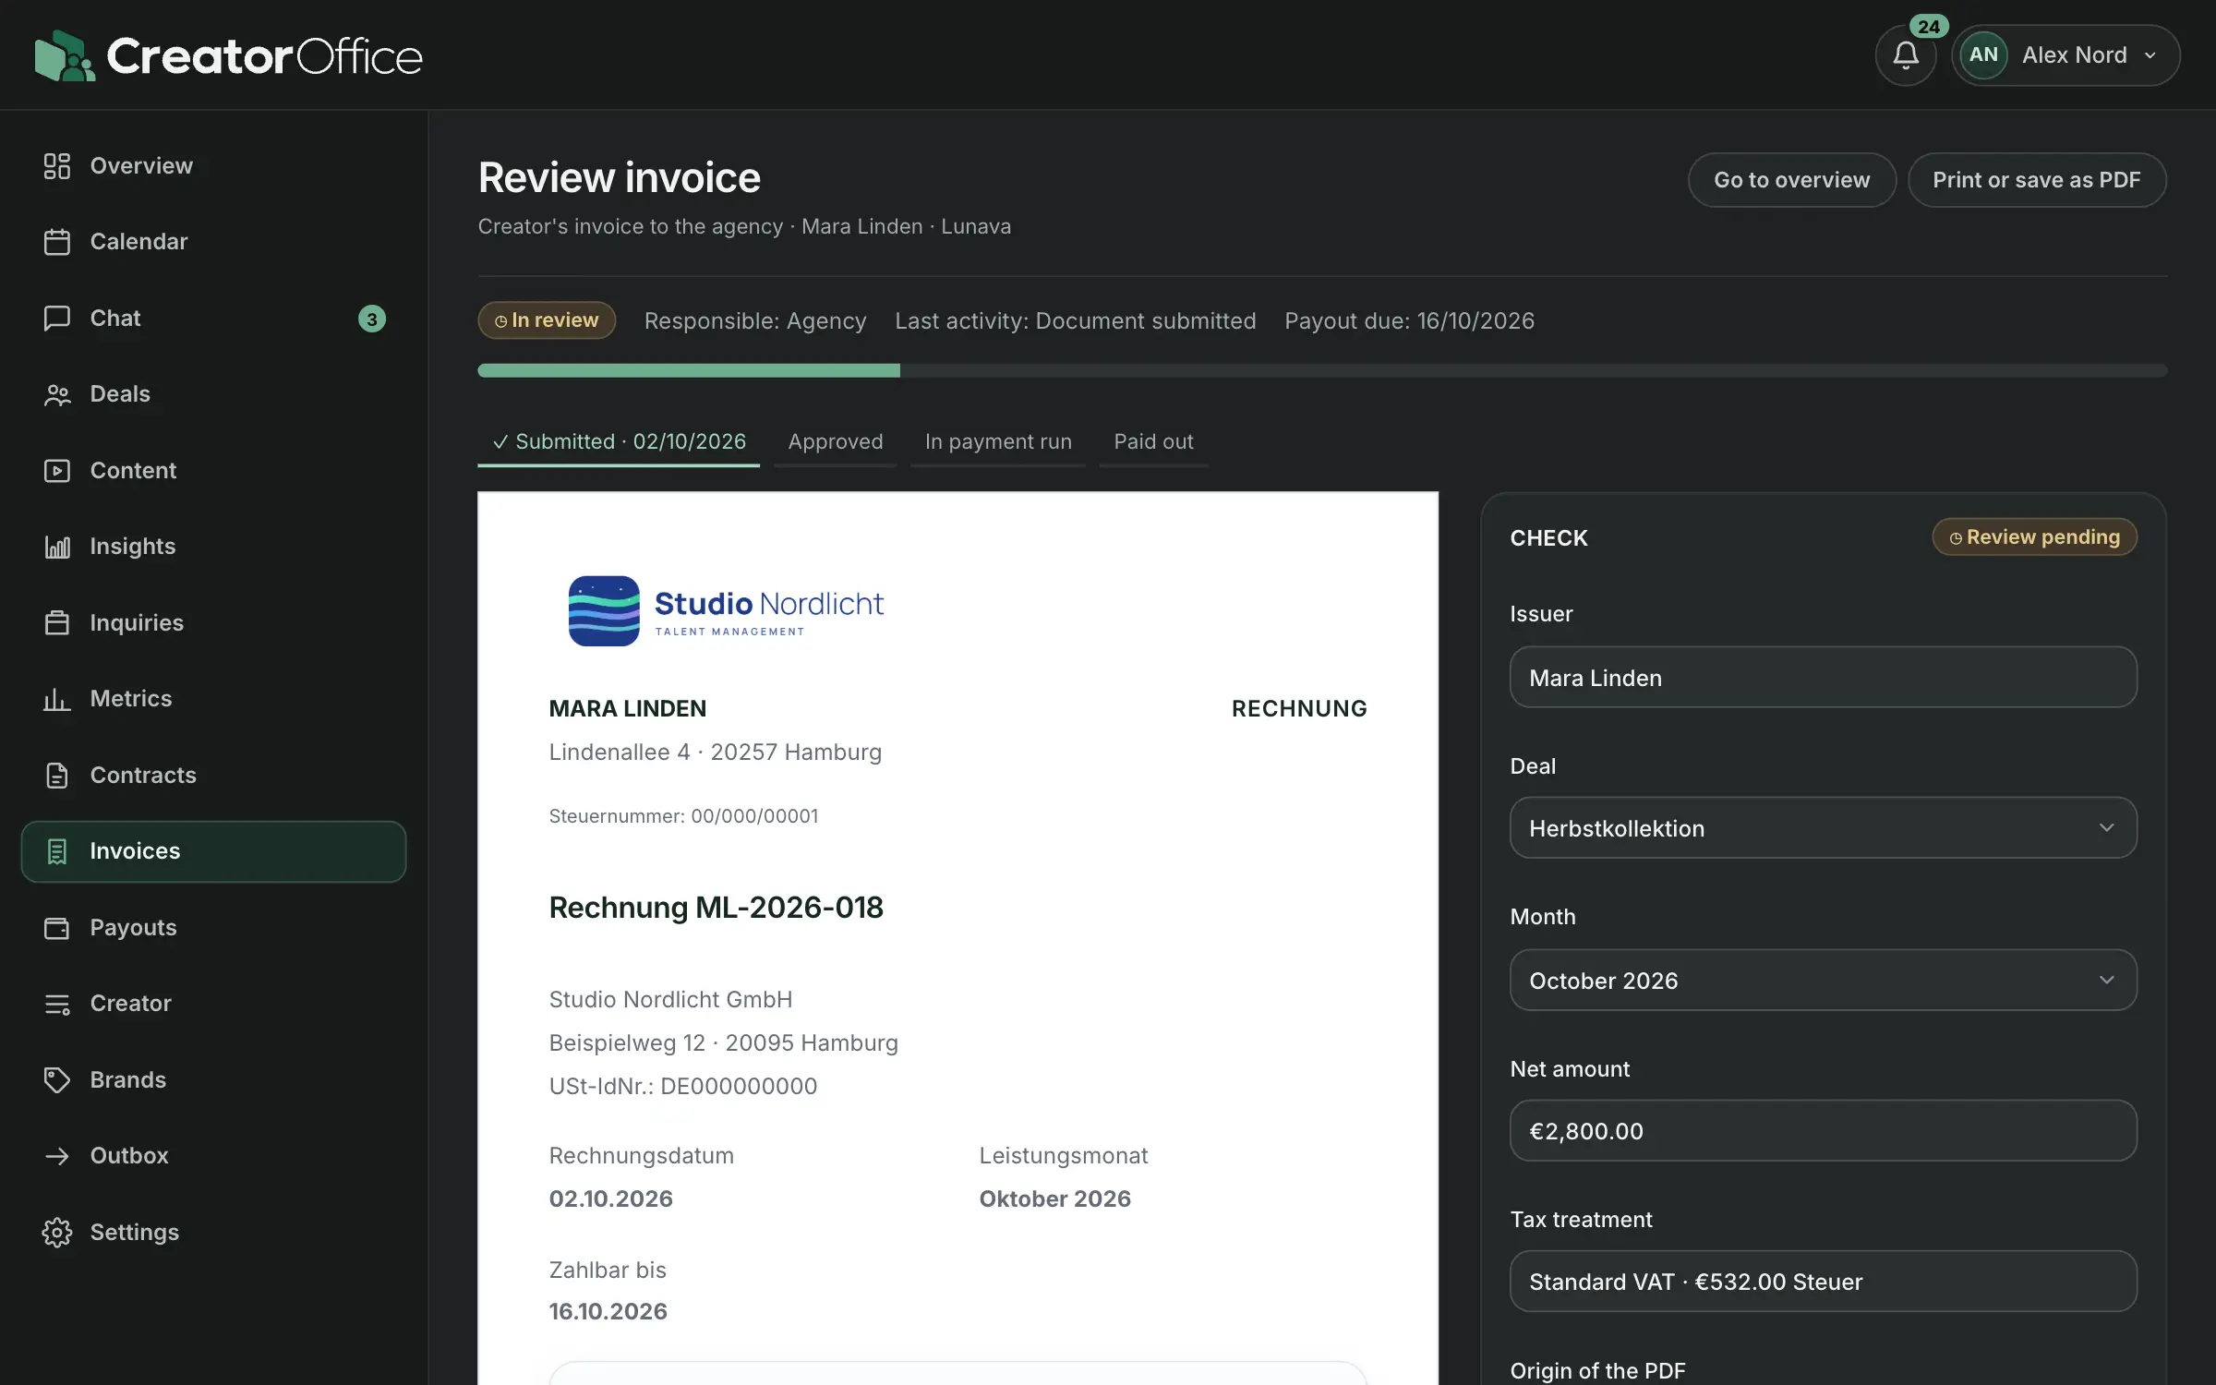This screenshot has height=1385, width=2216.
Task: Open the notifications bell
Action: click(1906, 55)
